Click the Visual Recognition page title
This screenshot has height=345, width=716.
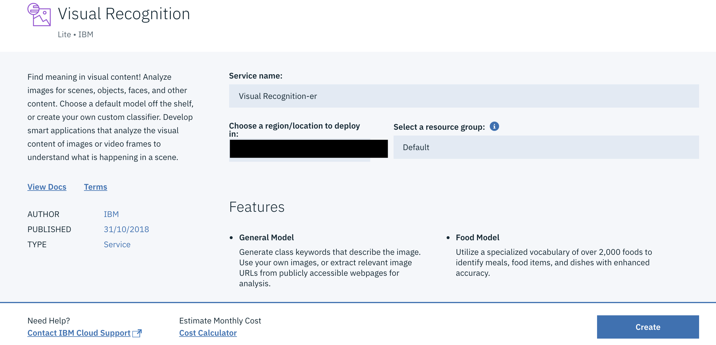[x=124, y=14]
